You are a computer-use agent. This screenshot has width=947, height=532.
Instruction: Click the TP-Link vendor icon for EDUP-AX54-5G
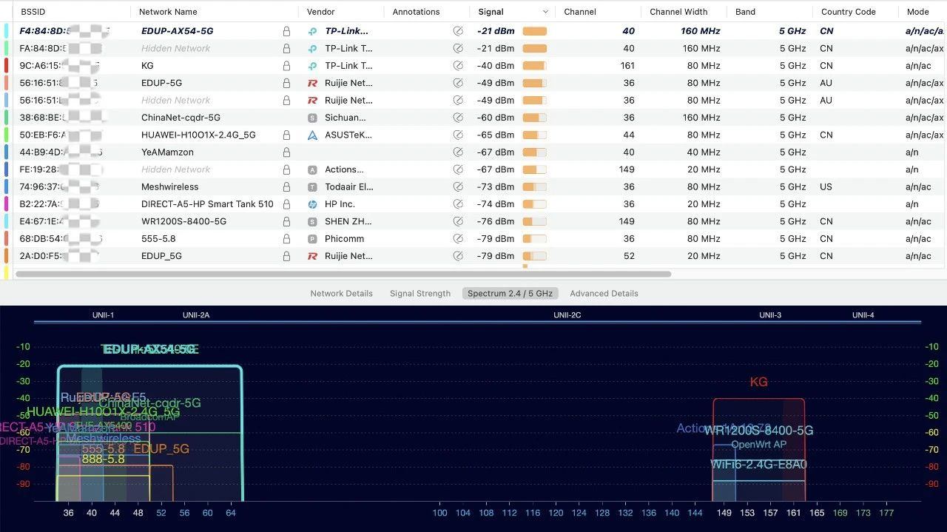pyautogui.click(x=312, y=32)
